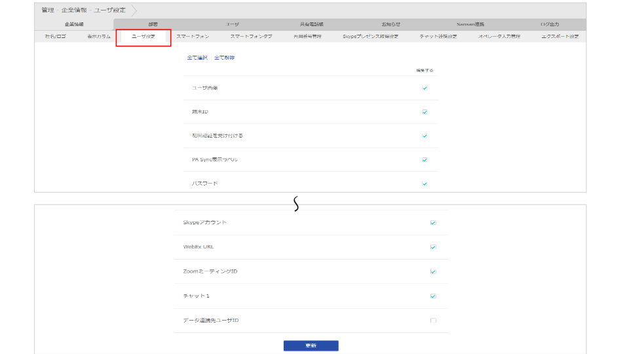The width and height of the screenshot is (629, 354).
Task: Switch to the 共用番号管理 sub-tab
Action: [307, 36]
